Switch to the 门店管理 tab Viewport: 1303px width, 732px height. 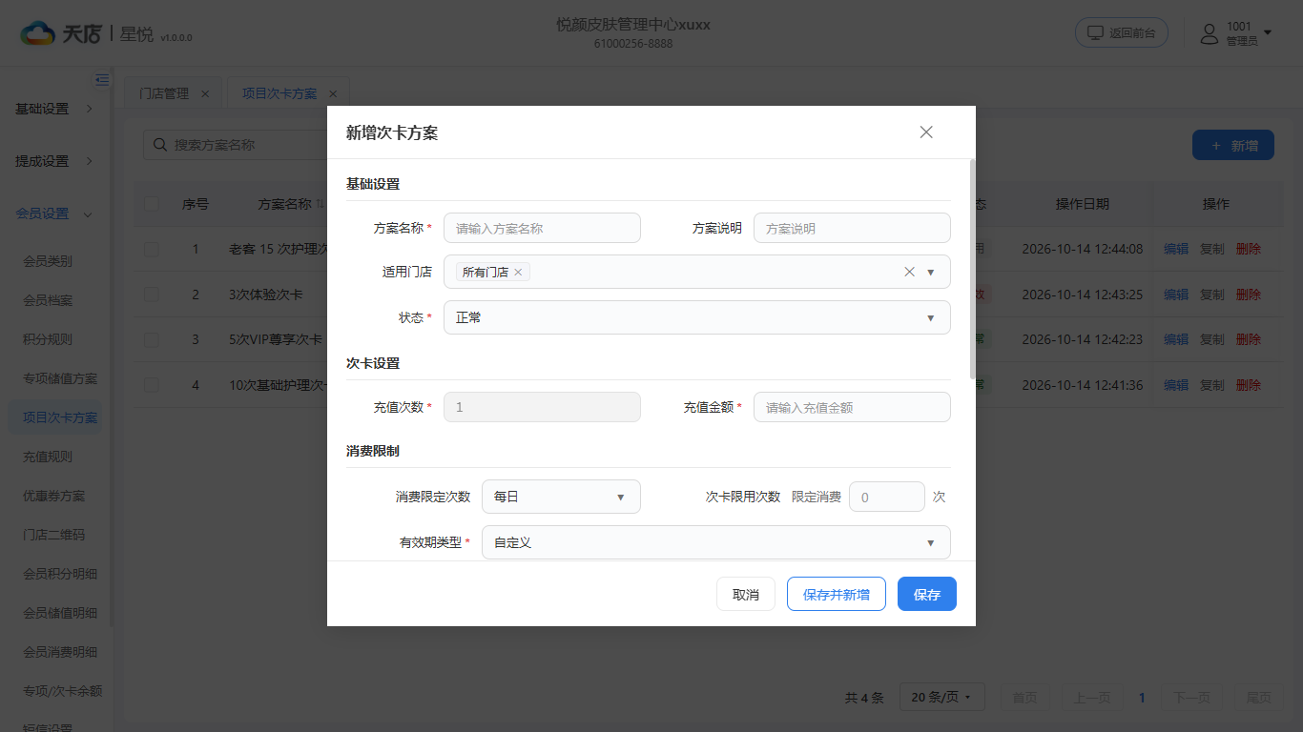click(164, 93)
